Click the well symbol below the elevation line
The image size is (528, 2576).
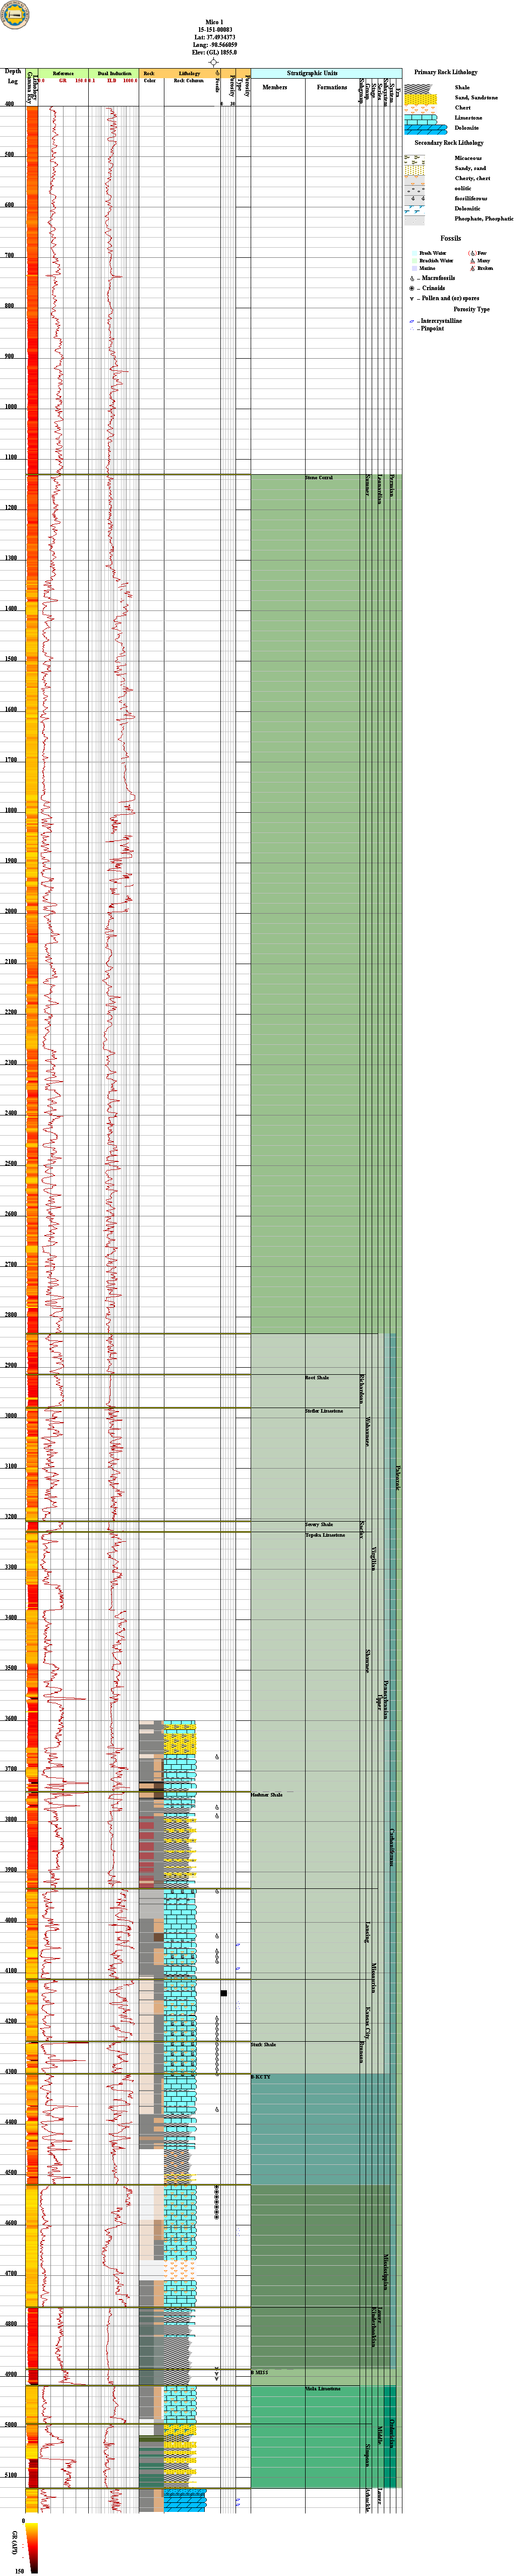click(x=214, y=62)
